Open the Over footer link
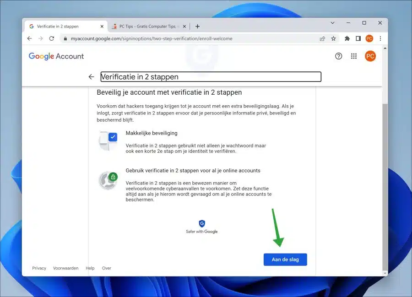The height and width of the screenshot is (297, 412). pos(106,268)
